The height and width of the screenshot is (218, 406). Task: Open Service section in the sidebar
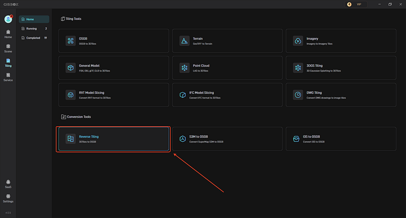pyautogui.click(x=8, y=77)
